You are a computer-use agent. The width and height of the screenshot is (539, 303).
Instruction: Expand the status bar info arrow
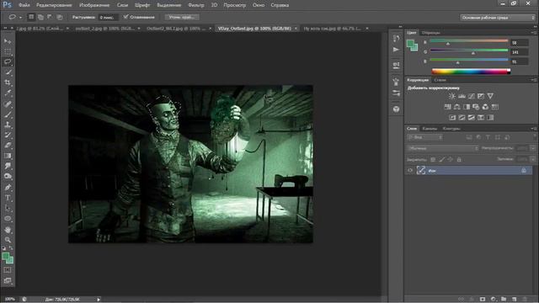tap(99, 300)
